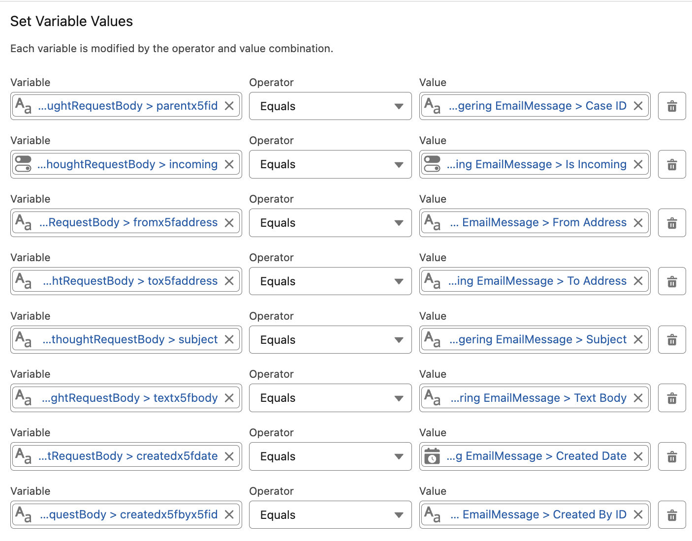Open Equals operator dropdown for parentx5fid row

[x=330, y=106]
